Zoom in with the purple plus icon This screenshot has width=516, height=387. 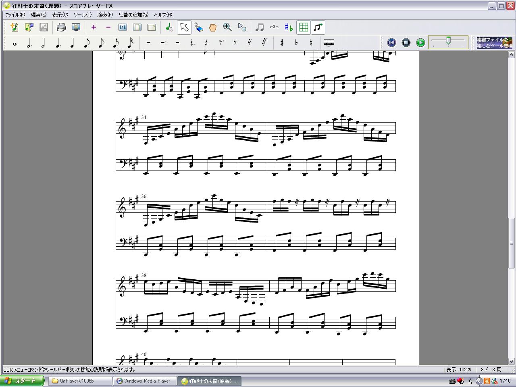click(94, 27)
